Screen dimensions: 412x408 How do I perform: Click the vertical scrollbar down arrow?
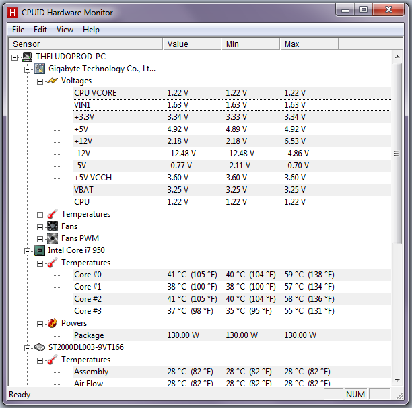[398, 382]
